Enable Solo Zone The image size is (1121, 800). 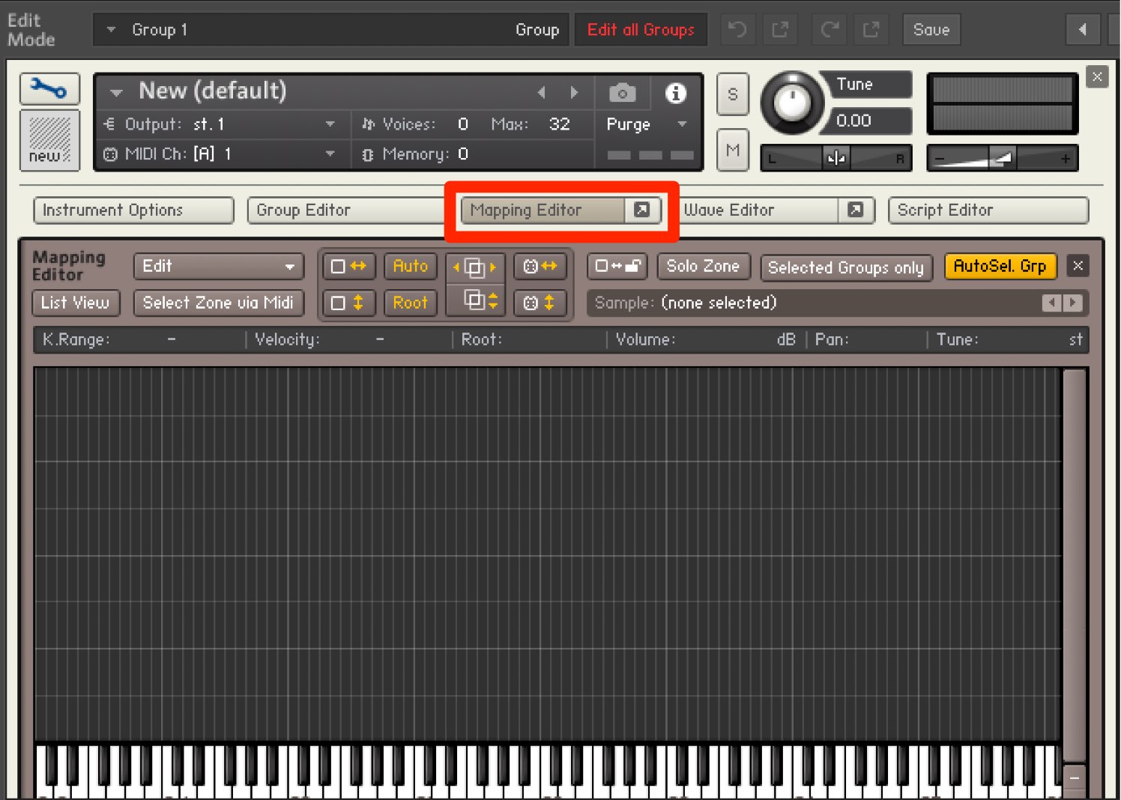pyautogui.click(x=703, y=266)
